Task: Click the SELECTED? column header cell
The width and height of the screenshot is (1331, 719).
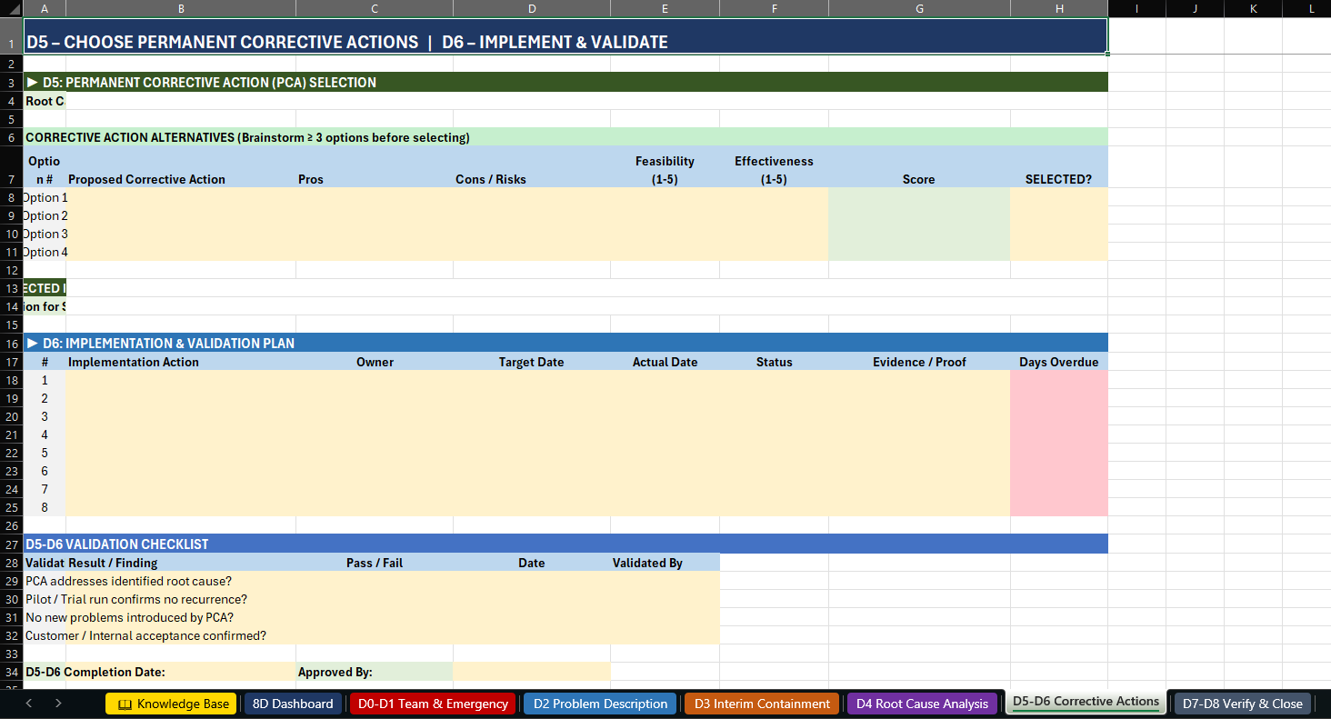Action: pyautogui.click(x=1058, y=179)
